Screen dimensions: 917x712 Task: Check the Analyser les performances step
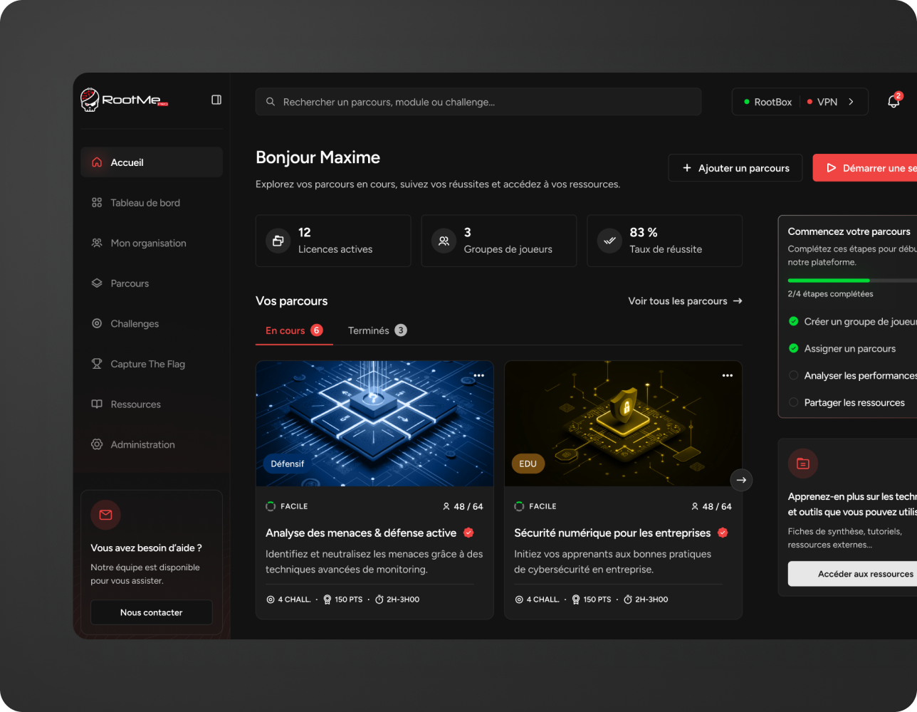tap(792, 375)
